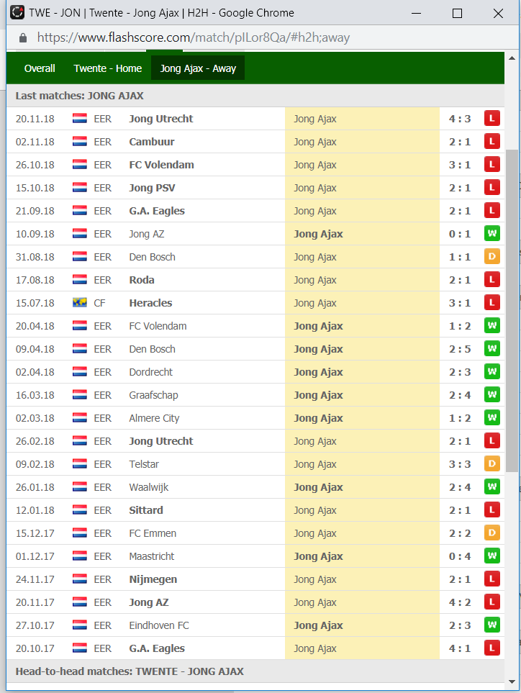Select the Jong Ajax - Away tab

point(198,68)
